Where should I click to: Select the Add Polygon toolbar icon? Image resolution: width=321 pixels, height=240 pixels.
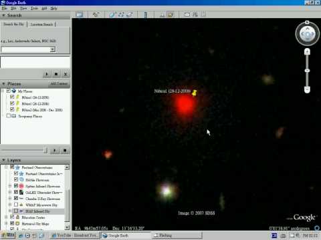coord(112,15)
